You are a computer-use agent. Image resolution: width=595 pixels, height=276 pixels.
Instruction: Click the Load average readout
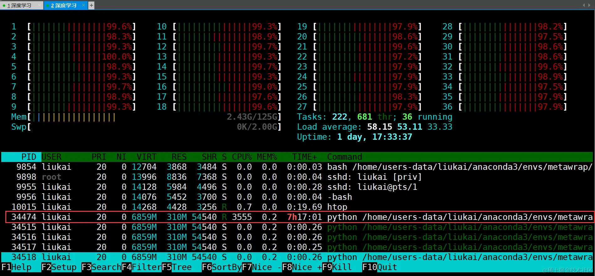375,127
